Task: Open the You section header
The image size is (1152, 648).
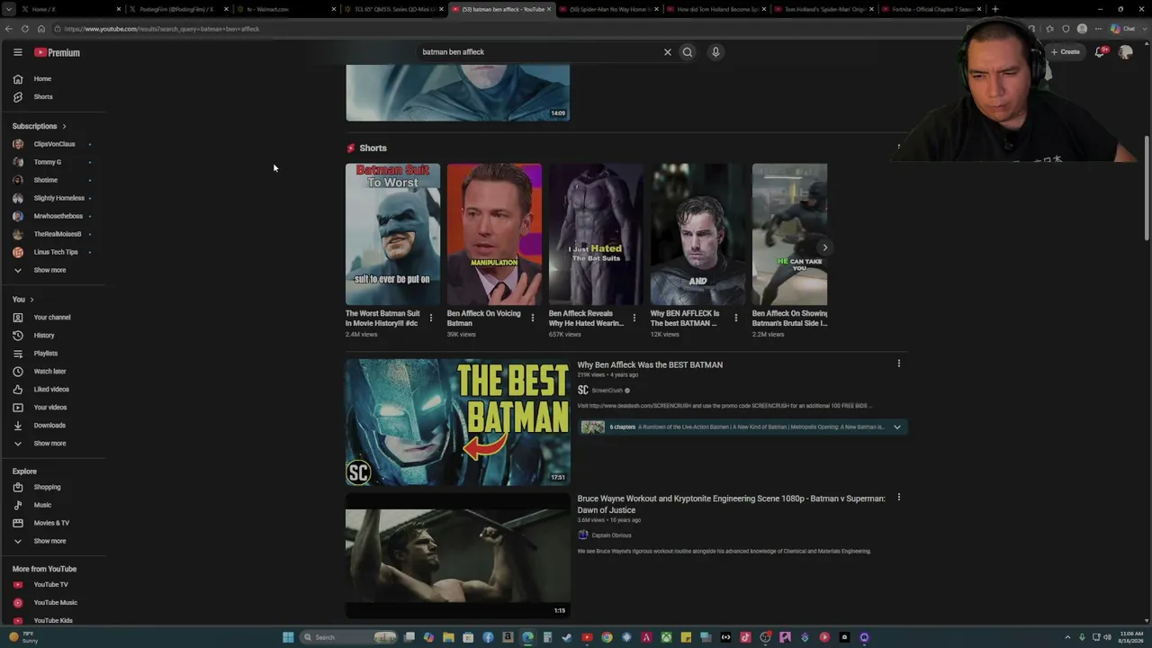Action: (22, 299)
